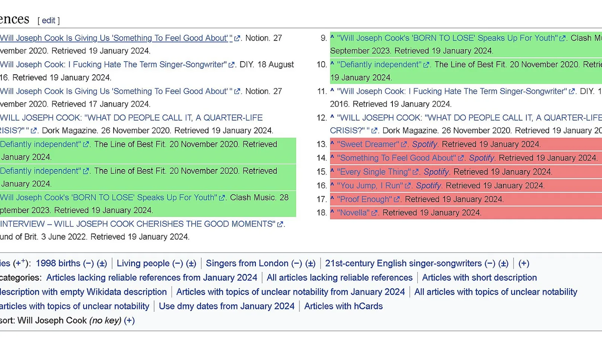Open "Use dmy dates from January 2024" category

[x=227, y=306]
